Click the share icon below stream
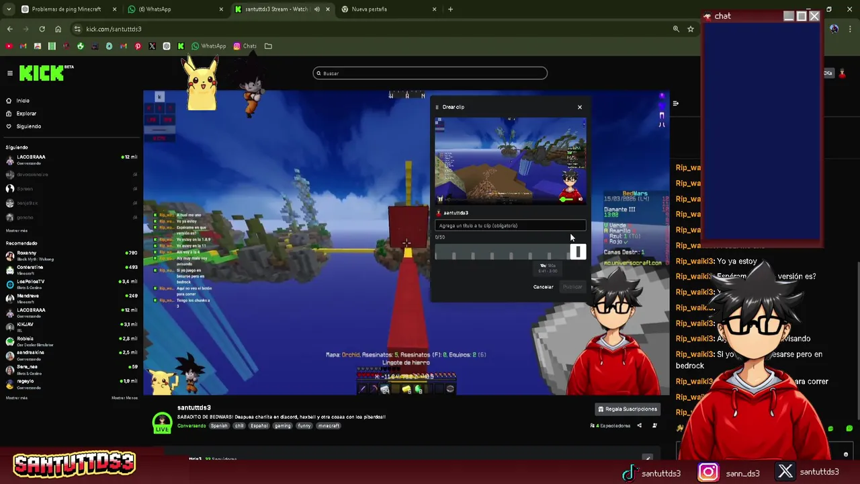Image resolution: width=860 pixels, height=484 pixels. pos(639,426)
